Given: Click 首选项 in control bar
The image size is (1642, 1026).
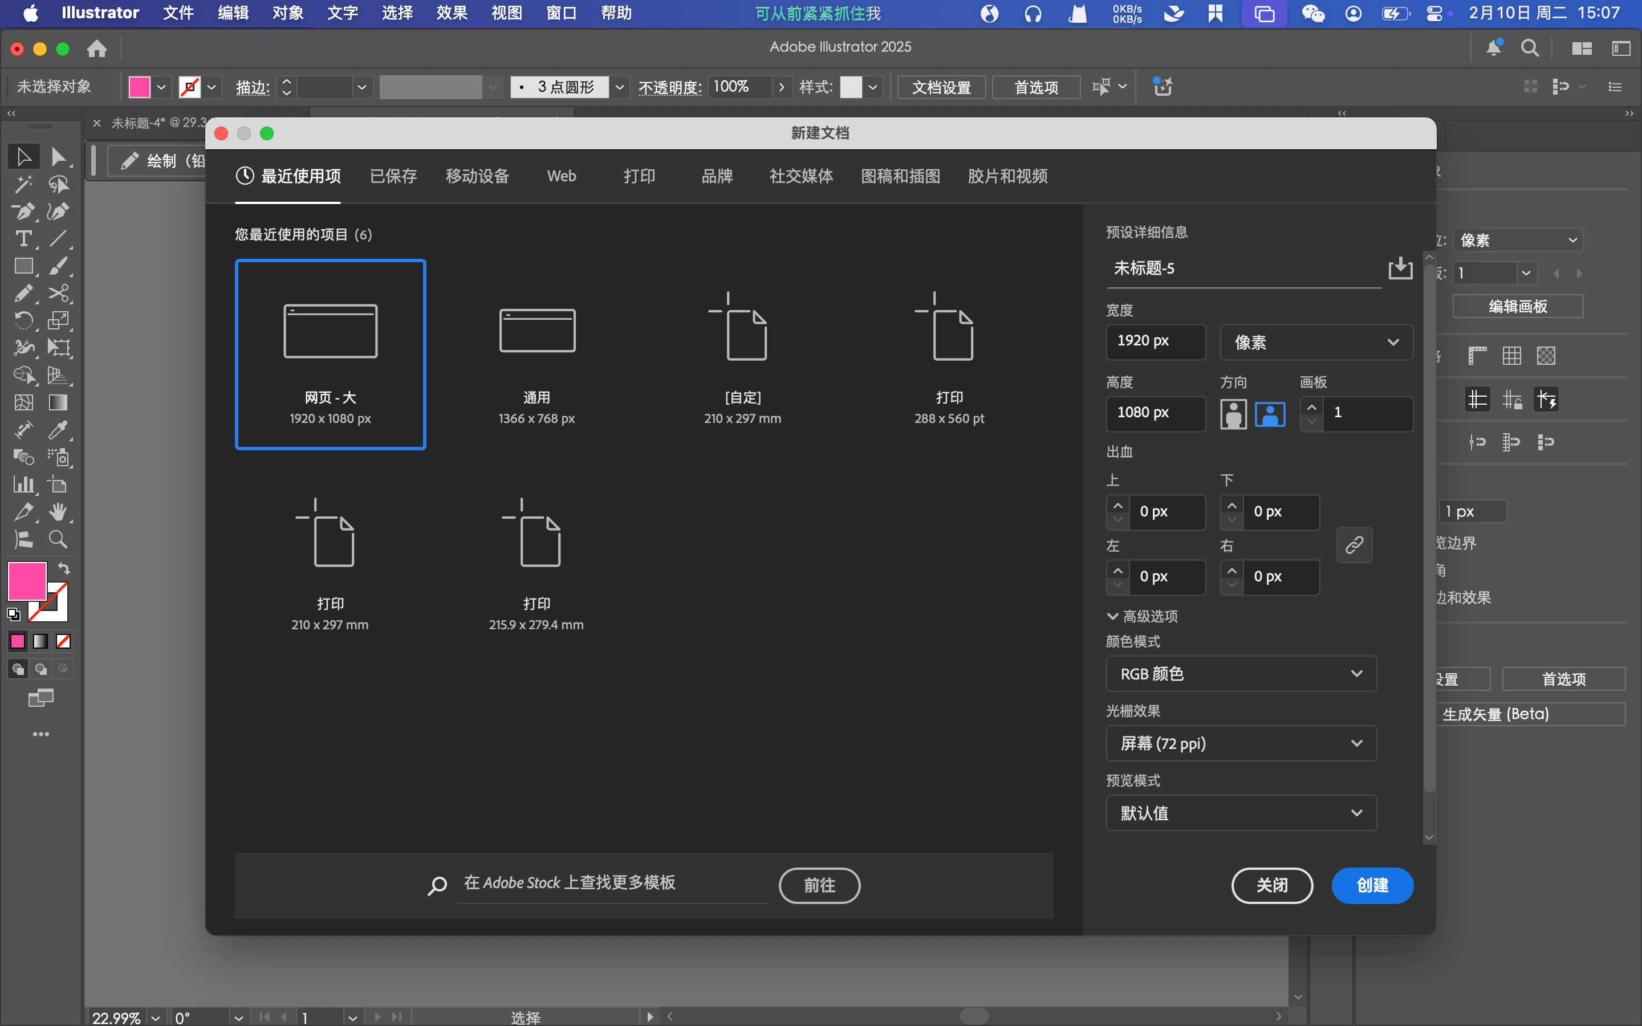Looking at the screenshot, I should 1036,87.
